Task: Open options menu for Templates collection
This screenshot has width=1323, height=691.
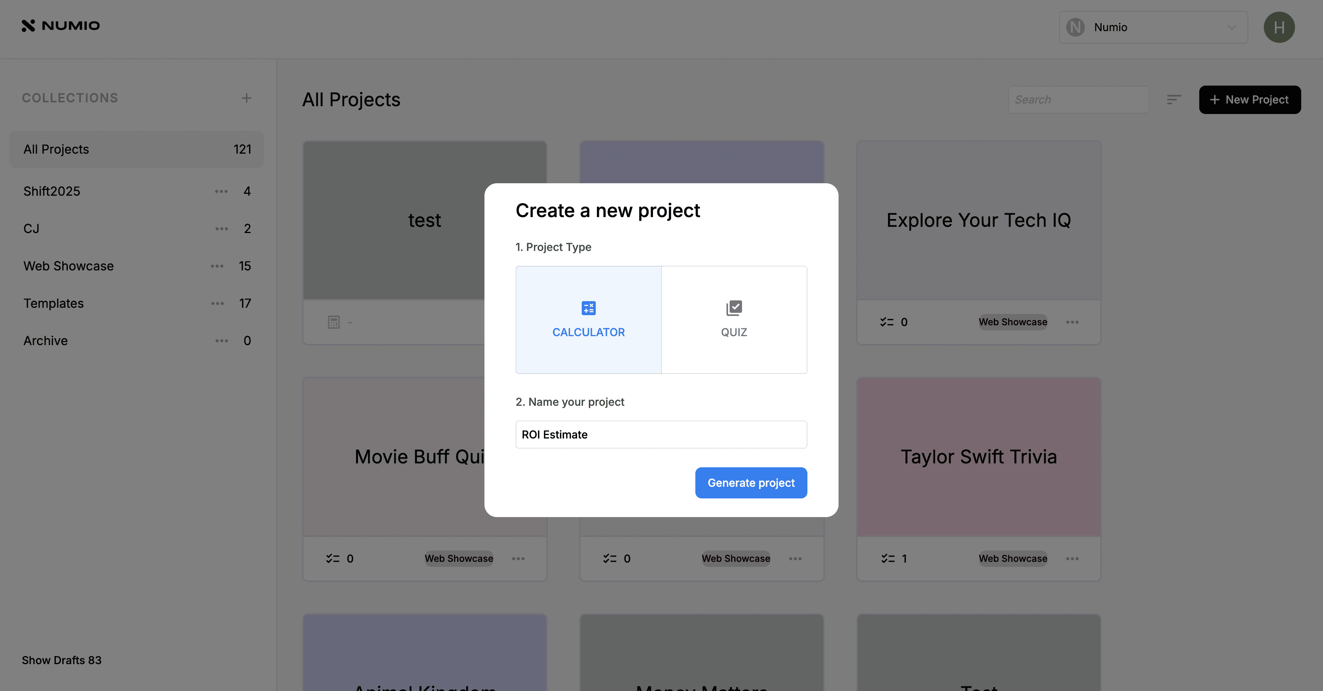Action: coord(217,303)
